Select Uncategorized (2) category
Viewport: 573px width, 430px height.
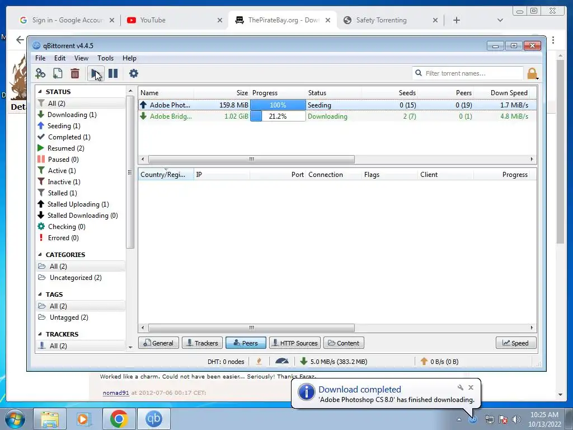point(81,278)
